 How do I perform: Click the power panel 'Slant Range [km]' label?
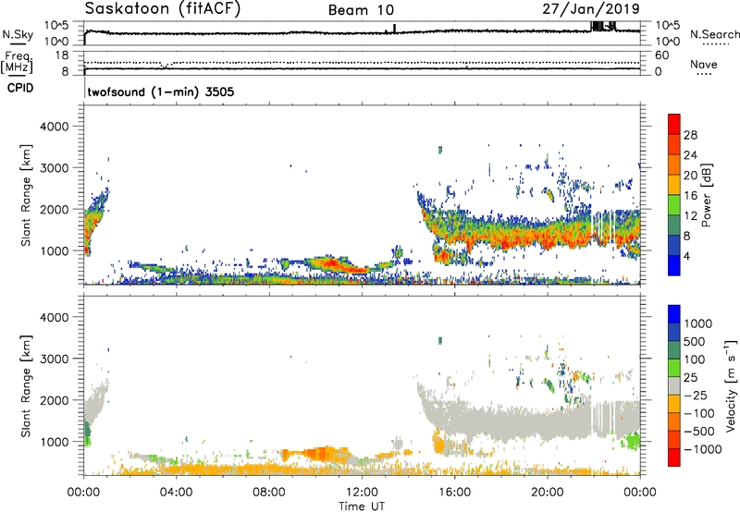coord(26,195)
